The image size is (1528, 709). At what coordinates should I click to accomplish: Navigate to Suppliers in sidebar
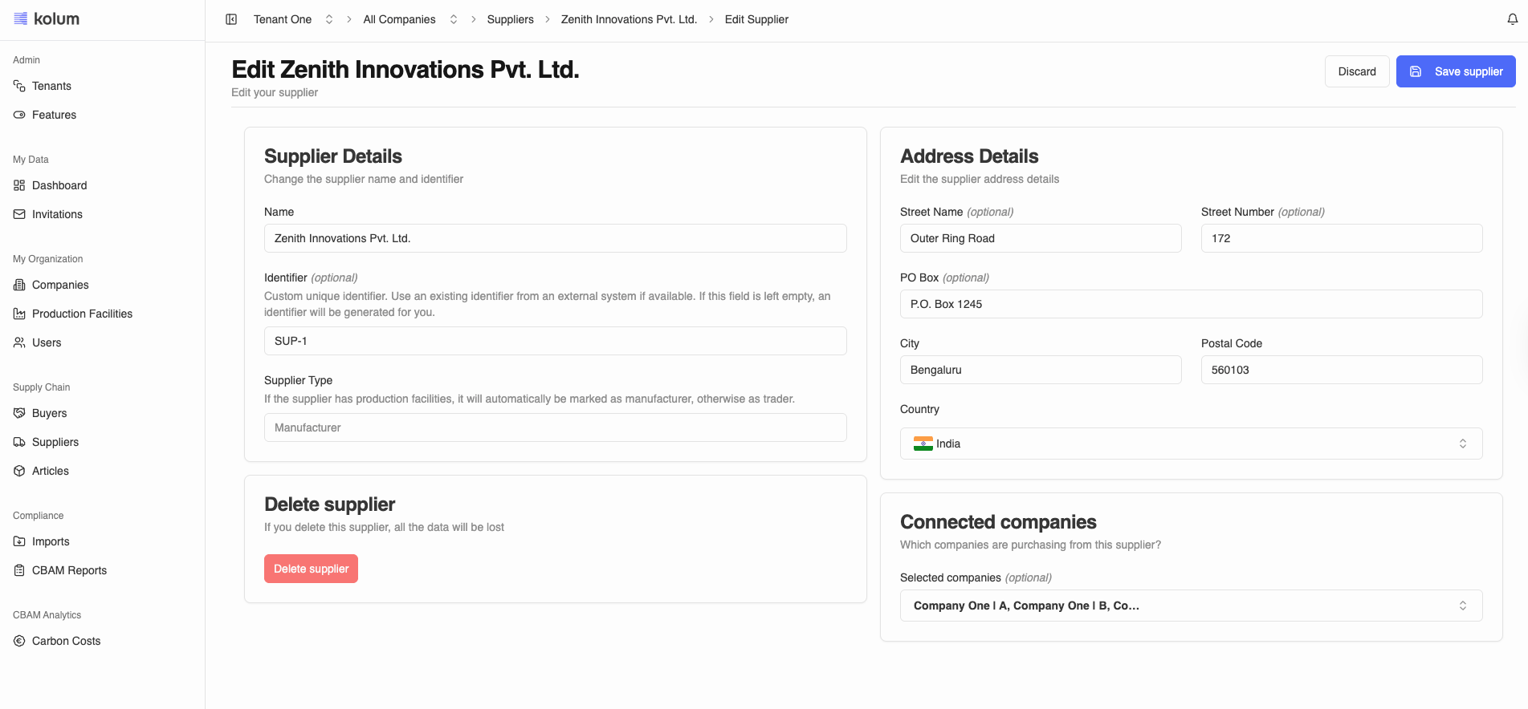pyautogui.click(x=55, y=442)
